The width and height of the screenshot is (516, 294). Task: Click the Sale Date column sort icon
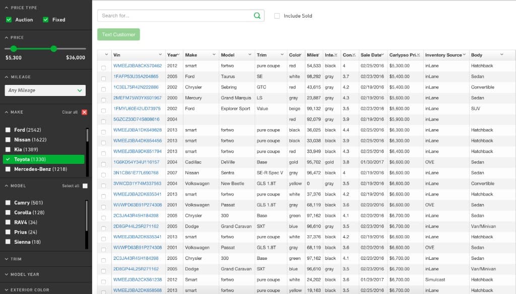tap(382, 55)
